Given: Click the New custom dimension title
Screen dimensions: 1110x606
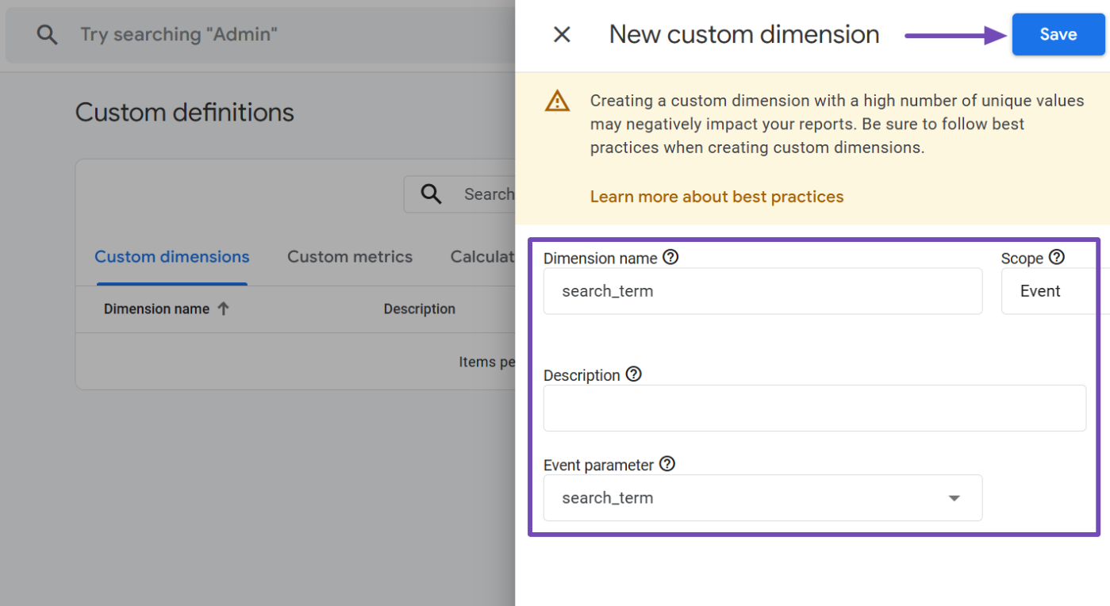Looking at the screenshot, I should click(744, 35).
